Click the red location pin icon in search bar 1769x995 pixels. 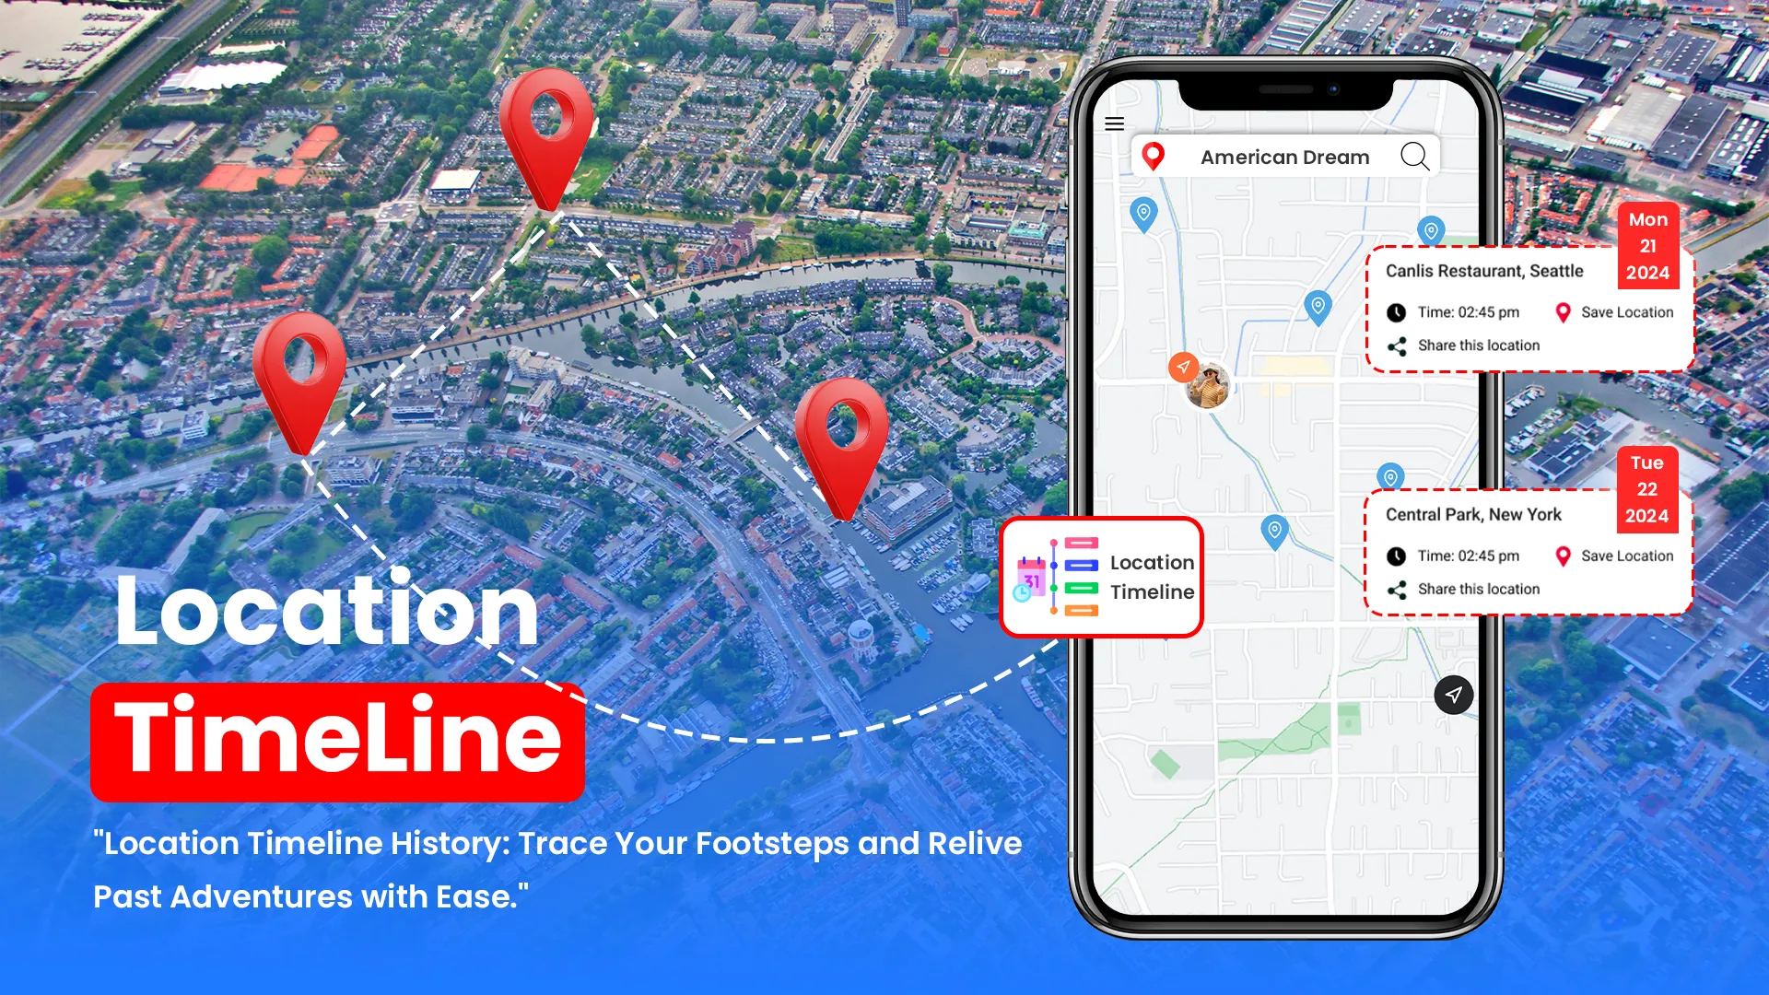pos(1153,157)
